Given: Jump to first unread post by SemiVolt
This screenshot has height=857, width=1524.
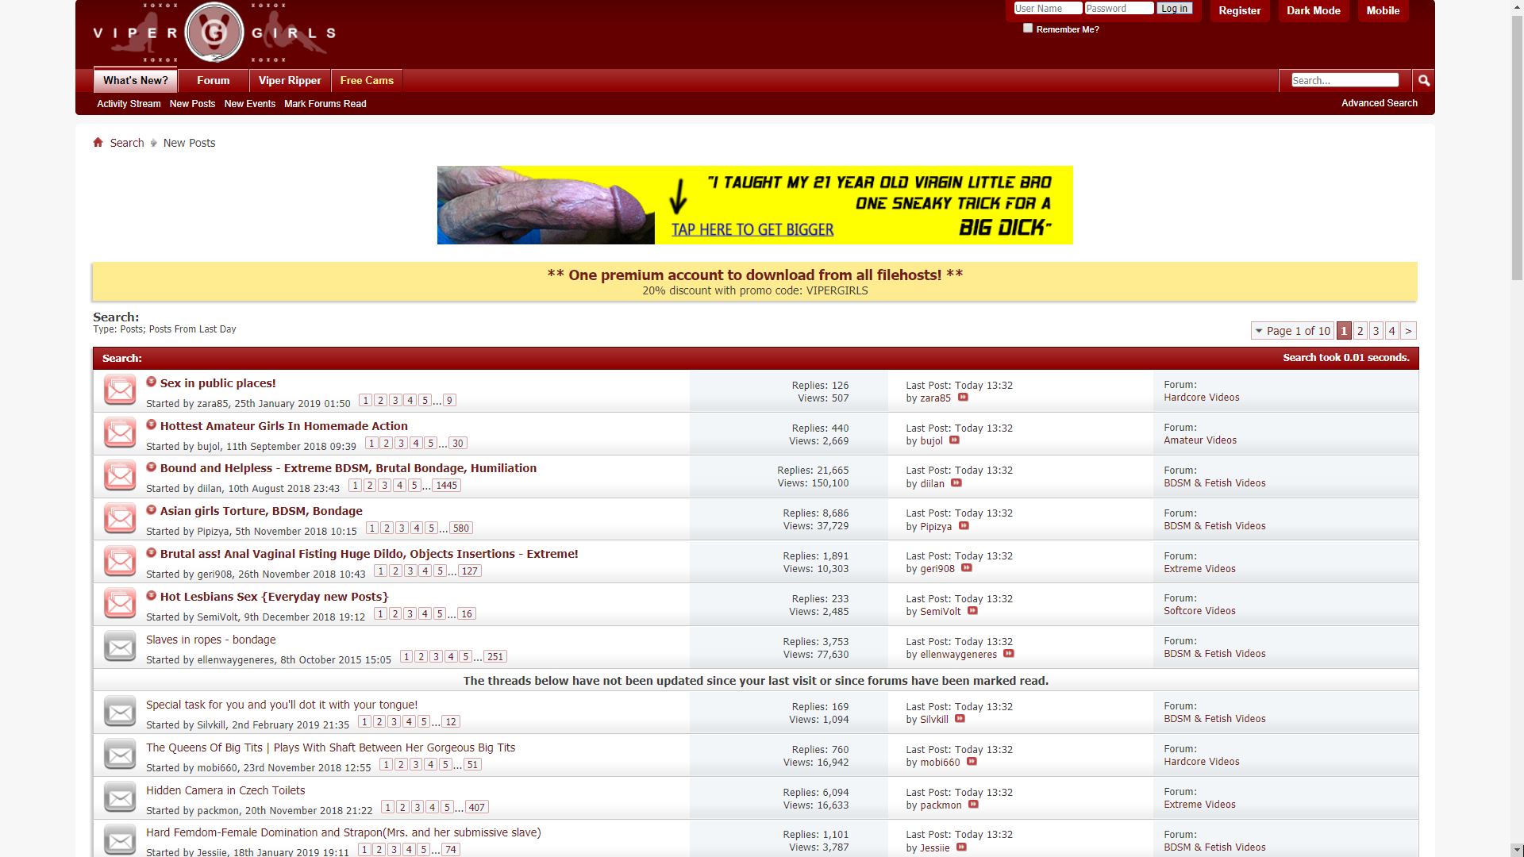Looking at the screenshot, I should tap(151, 596).
